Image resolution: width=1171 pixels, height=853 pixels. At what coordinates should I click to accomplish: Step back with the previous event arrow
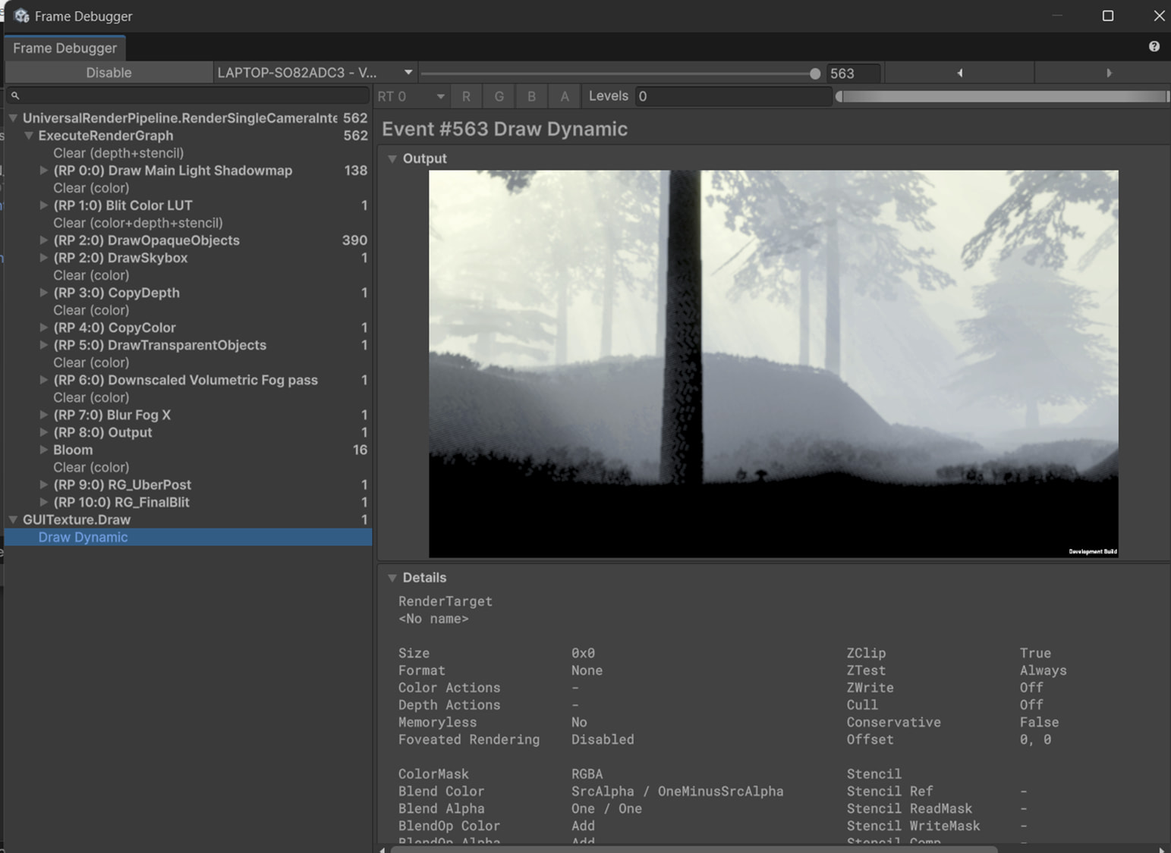(959, 72)
